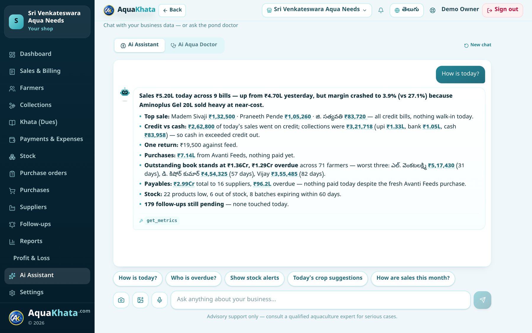This screenshot has height=333, width=532.
Task: Switch to Ai Assistant tab
Action: pos(140,45)
